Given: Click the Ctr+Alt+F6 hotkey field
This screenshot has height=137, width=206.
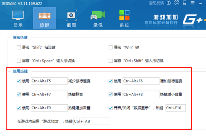Looking at the screenshot, I should [141, 81].
